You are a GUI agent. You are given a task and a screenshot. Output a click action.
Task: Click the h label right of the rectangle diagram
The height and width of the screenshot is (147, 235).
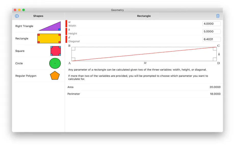tap(219, 54)
